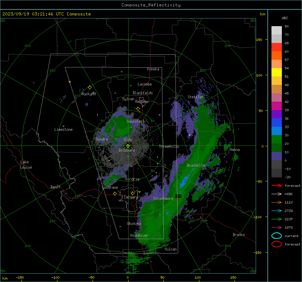Click the Vulcan town label
Image resolution: width=302 pixels, height=282 pixels.
click(x=170, y=249)
